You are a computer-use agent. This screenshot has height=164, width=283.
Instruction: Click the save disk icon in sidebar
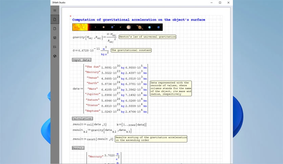(x=55, y=38)
